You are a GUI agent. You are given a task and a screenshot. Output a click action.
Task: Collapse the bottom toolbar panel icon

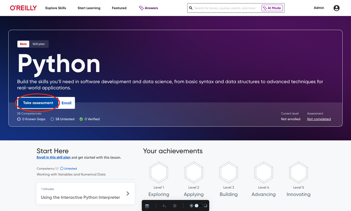(x=147, y=206)
